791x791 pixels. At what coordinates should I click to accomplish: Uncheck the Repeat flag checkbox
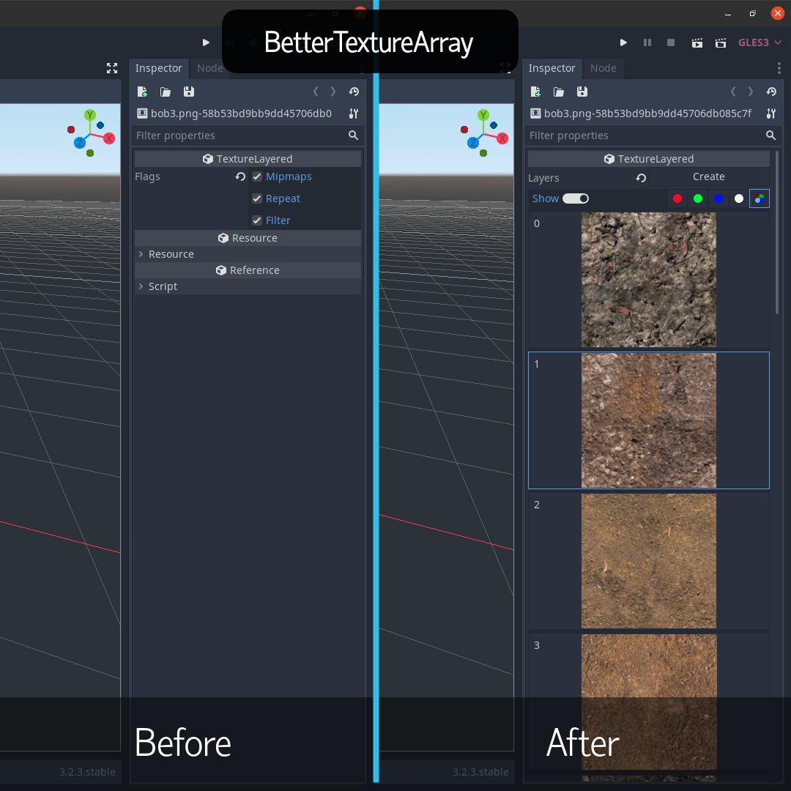(x=257, y=198)
